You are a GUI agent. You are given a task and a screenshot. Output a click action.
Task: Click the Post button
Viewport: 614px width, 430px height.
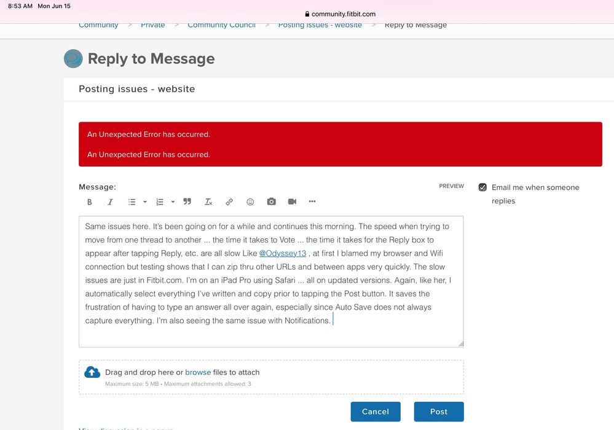[439, 412]
